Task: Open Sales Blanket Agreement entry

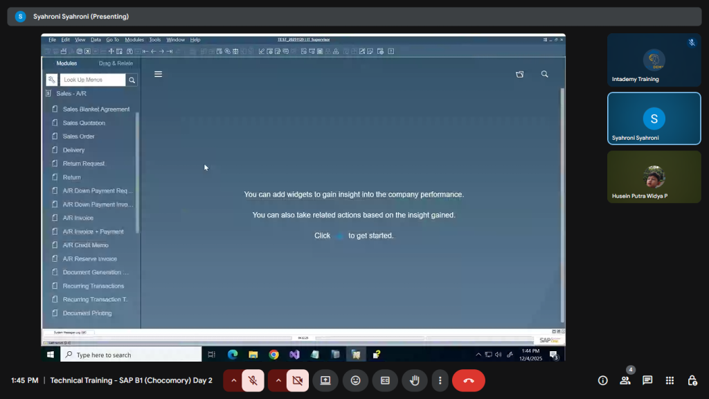Action: 96,109
